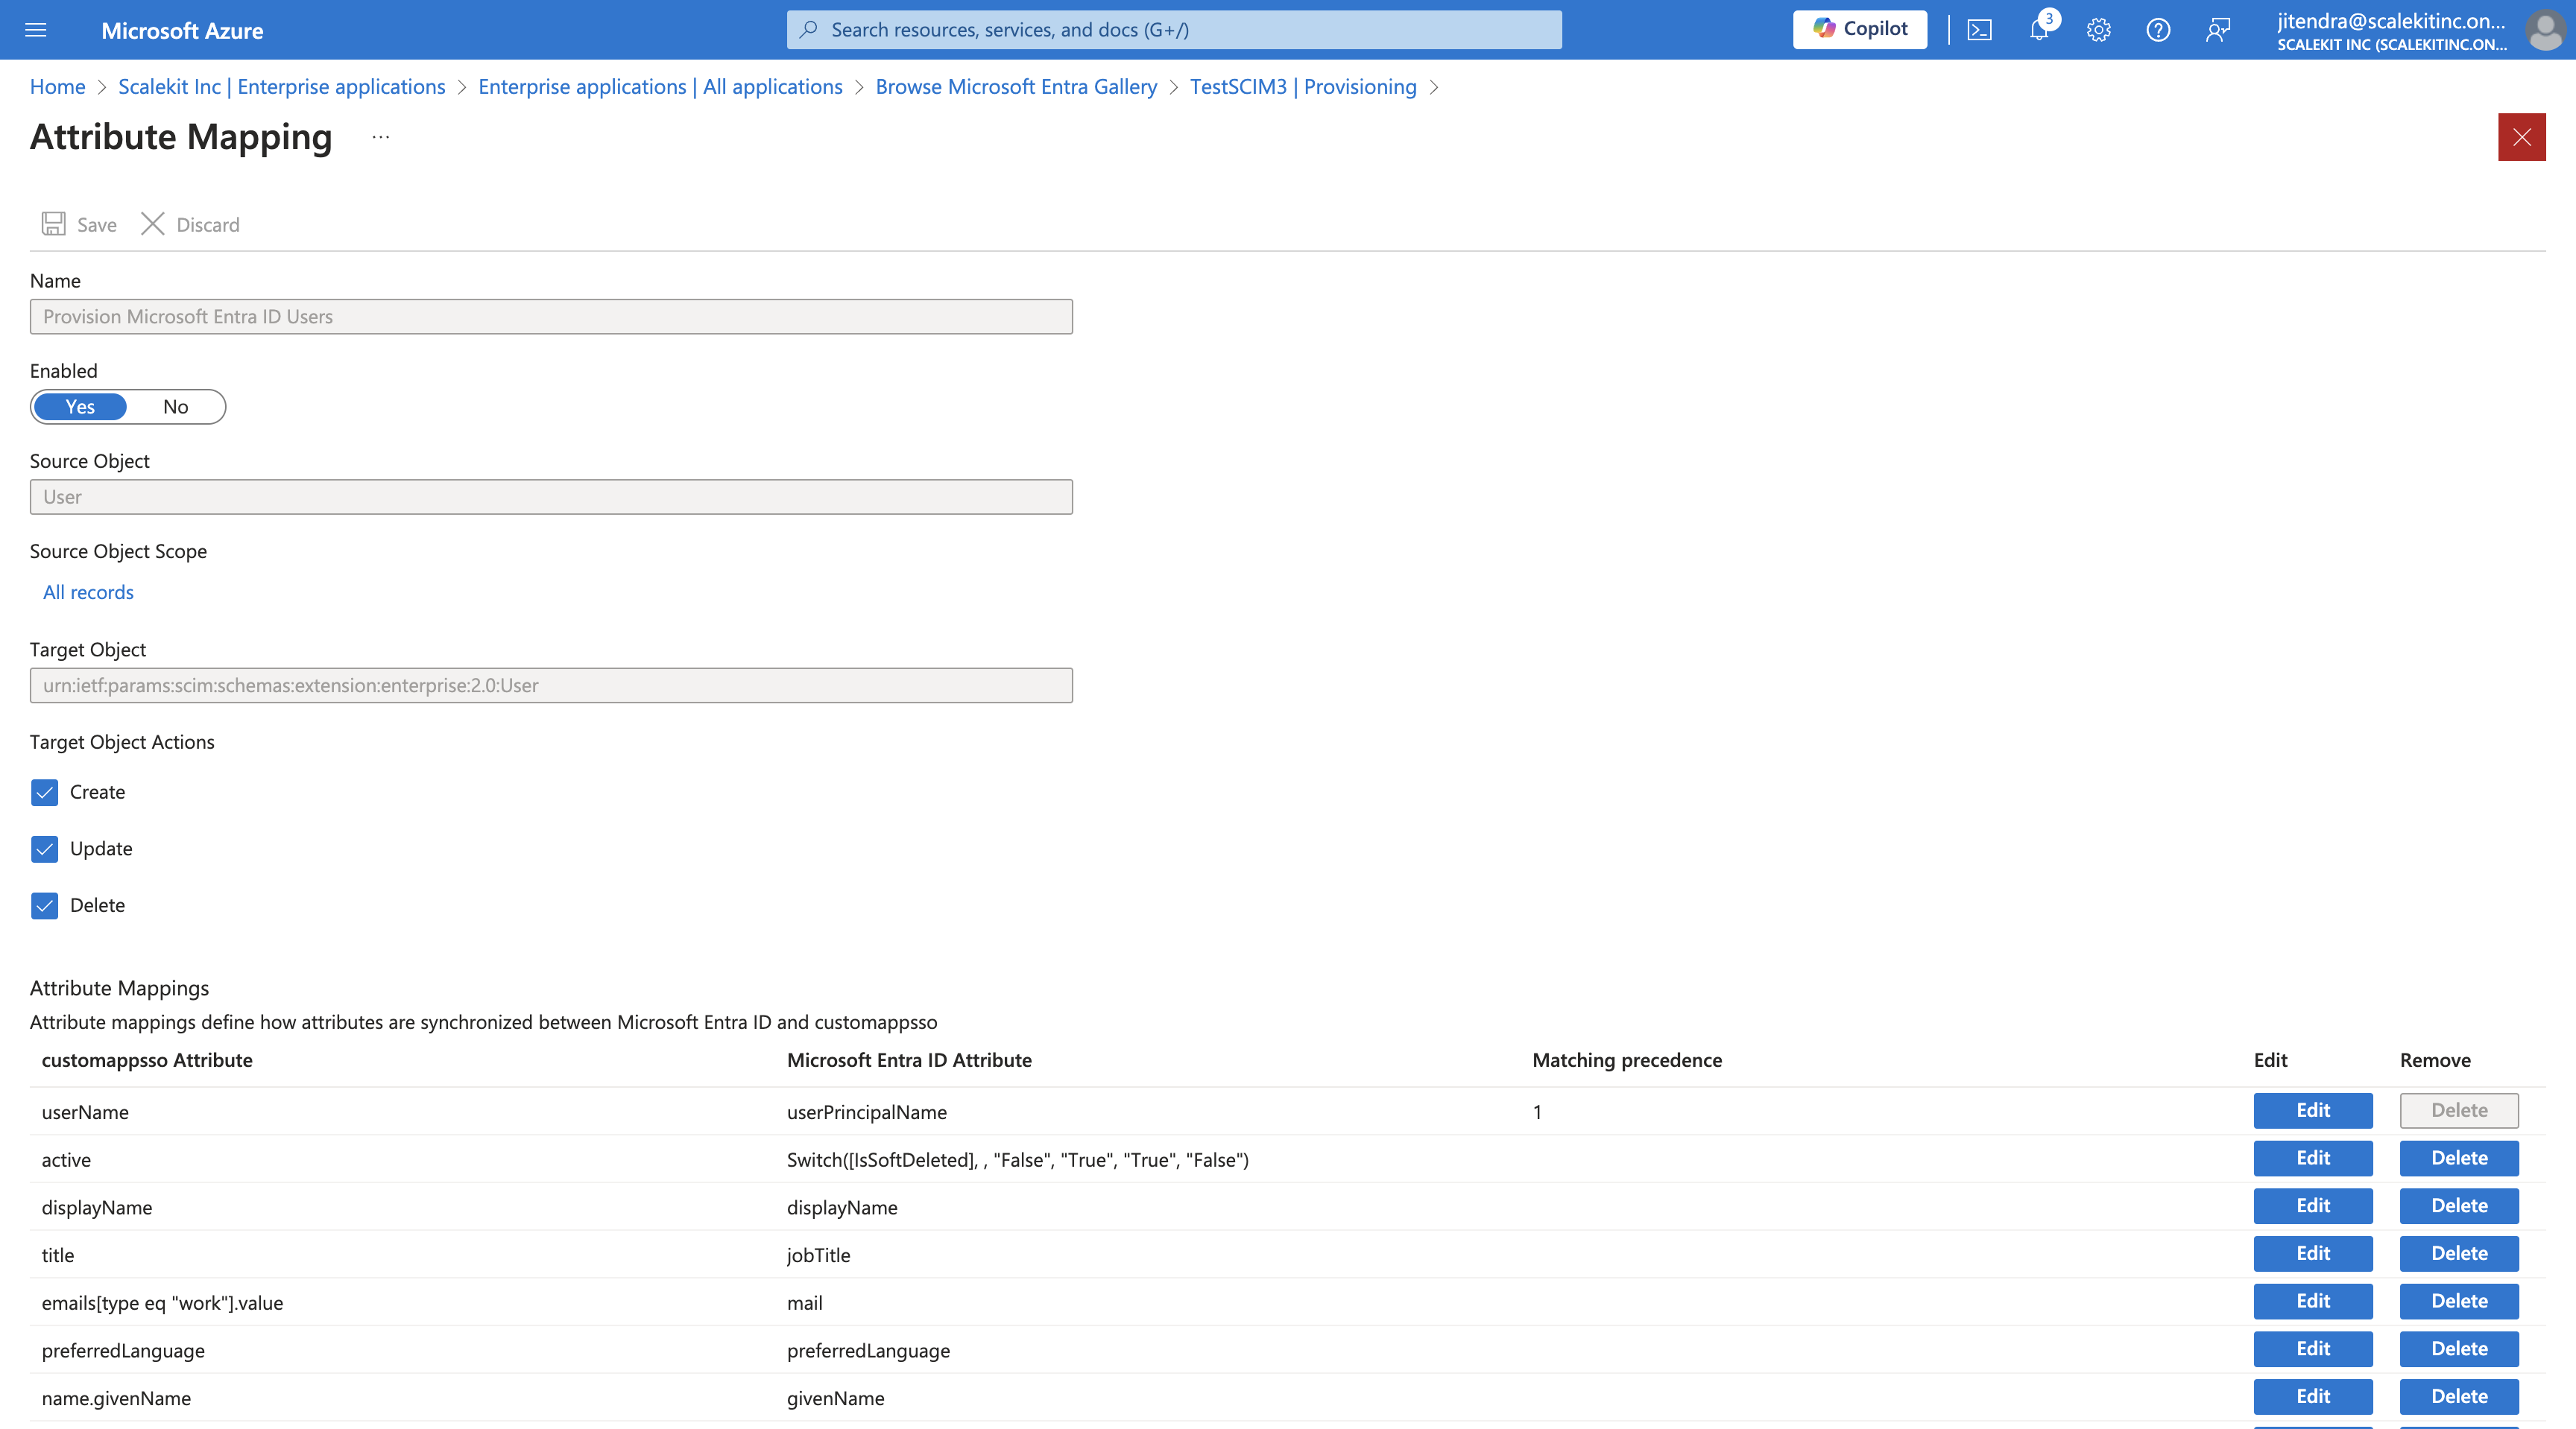
Task: Click the Matching precedence column header
Action: 1627,1060
